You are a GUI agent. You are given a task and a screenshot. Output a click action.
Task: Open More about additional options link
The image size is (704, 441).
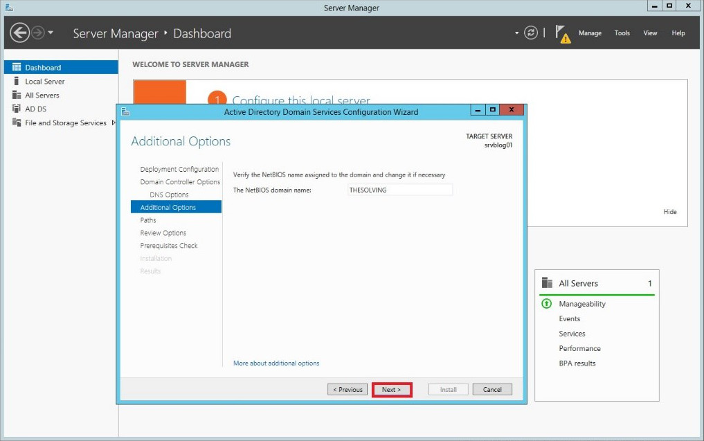(x=276, y=363)
